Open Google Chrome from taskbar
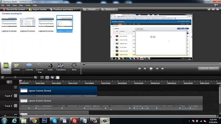The height and width of the screenshot is (124, 221). [x=34, y=121]
